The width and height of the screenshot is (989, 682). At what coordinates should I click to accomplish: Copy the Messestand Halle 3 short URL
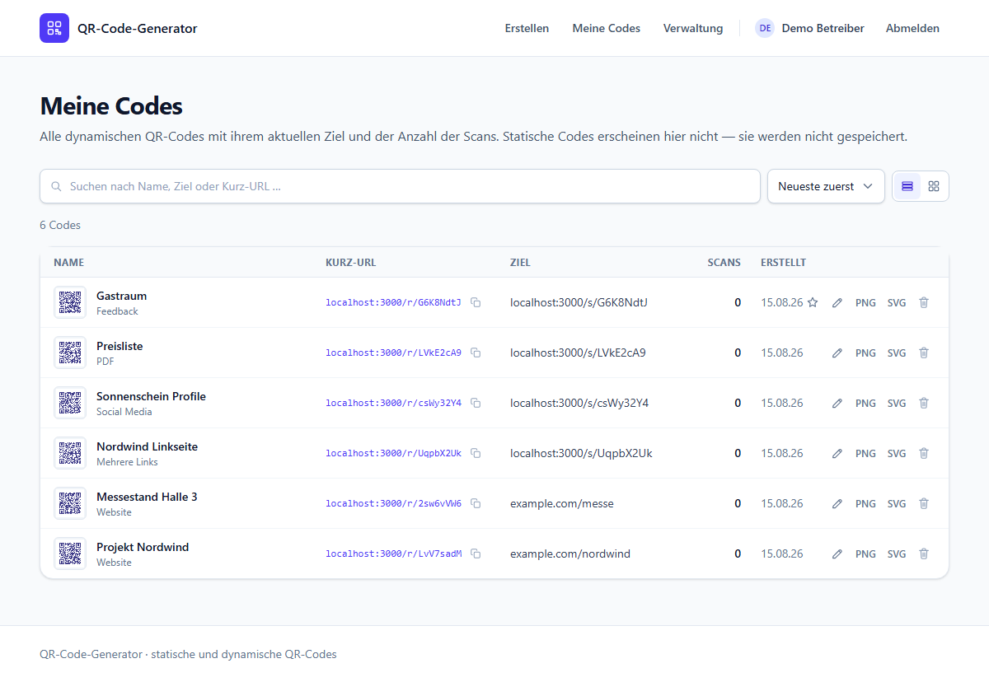[476, 503]
